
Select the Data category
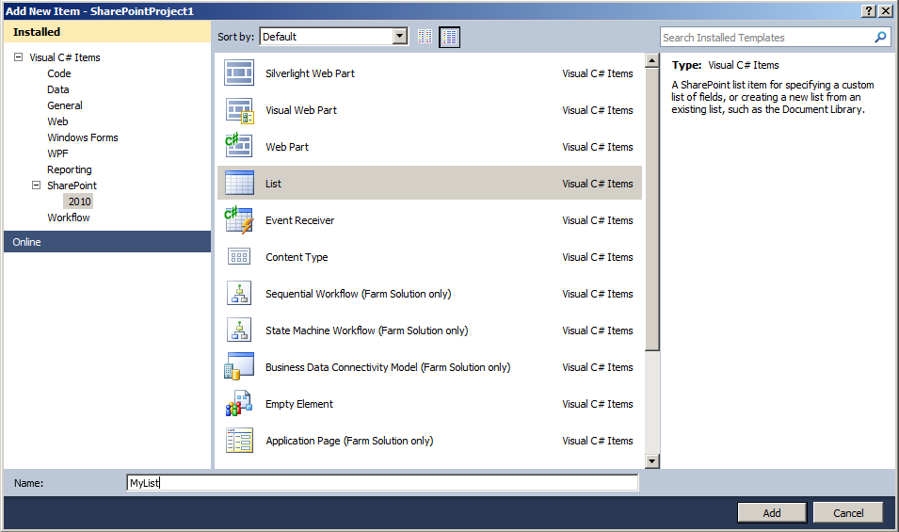point(58,89)
